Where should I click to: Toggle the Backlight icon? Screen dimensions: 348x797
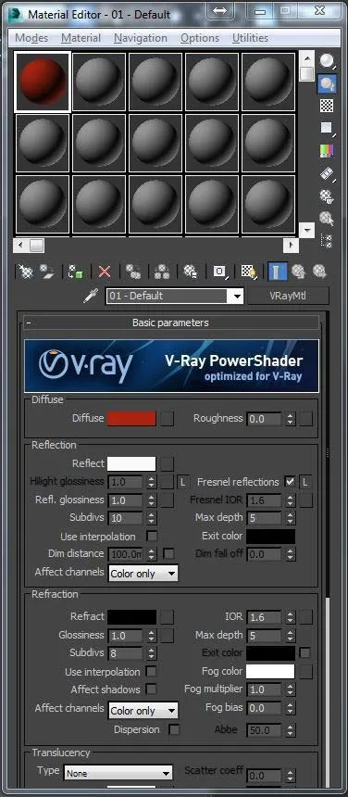[328, 83]
